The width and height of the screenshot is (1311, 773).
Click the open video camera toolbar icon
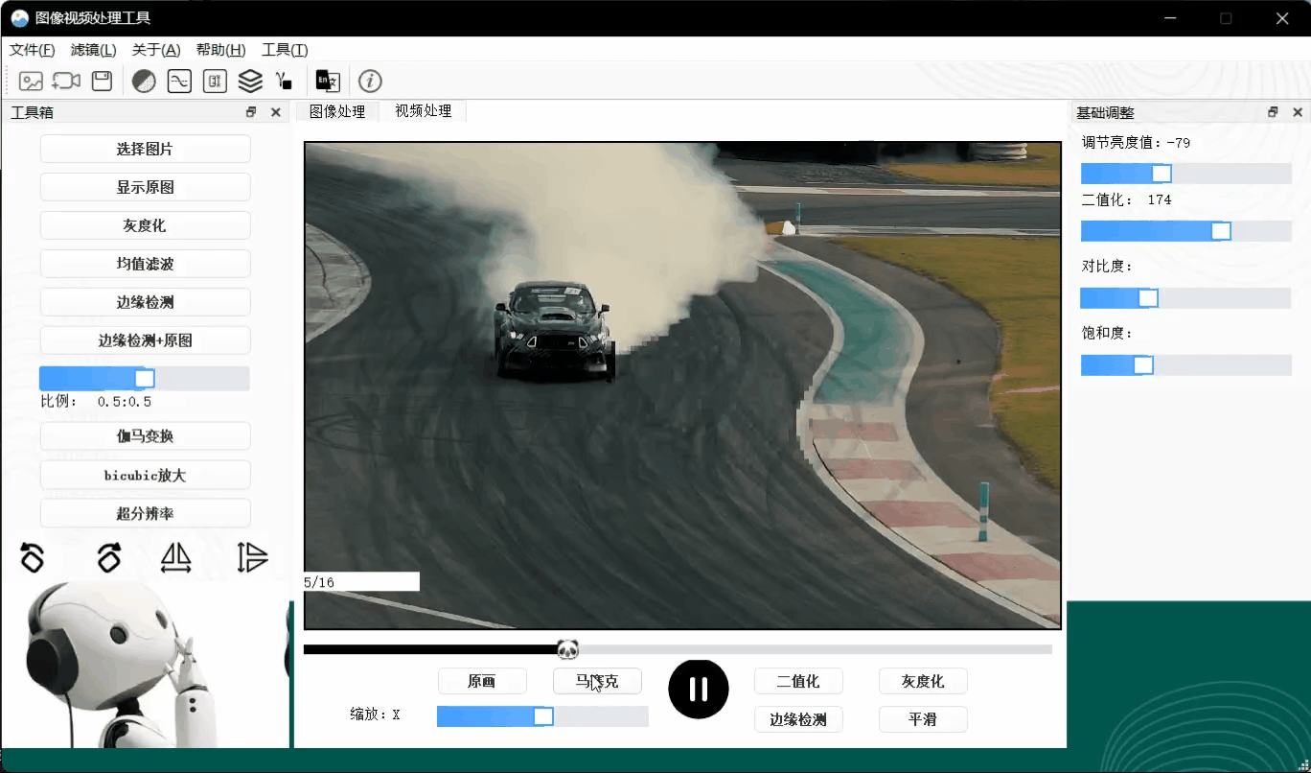click(66, 82)
